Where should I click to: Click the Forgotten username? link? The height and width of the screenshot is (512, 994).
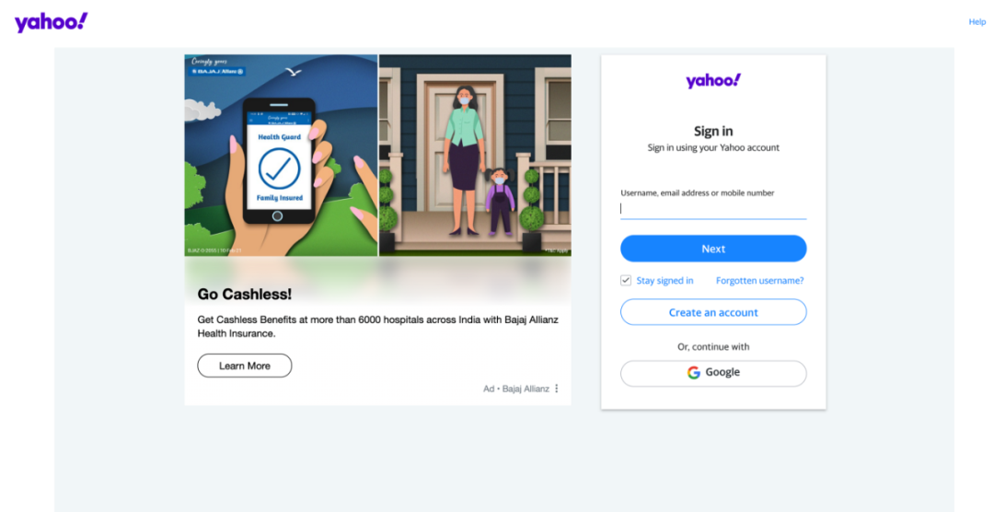point(759,281)
